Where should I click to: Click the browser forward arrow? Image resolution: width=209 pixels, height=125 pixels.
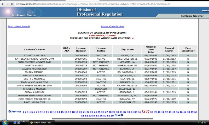[x=7, y=4]
